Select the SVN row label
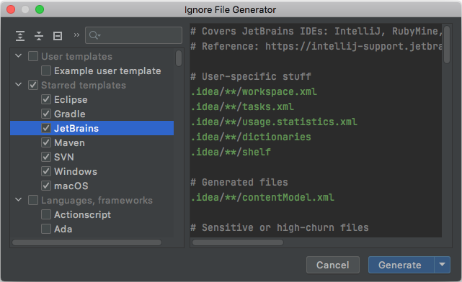This screenshot has height=282, width=462. click(x=64, y=157)
